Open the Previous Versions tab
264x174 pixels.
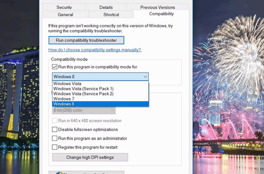click(x=157, y=7)
